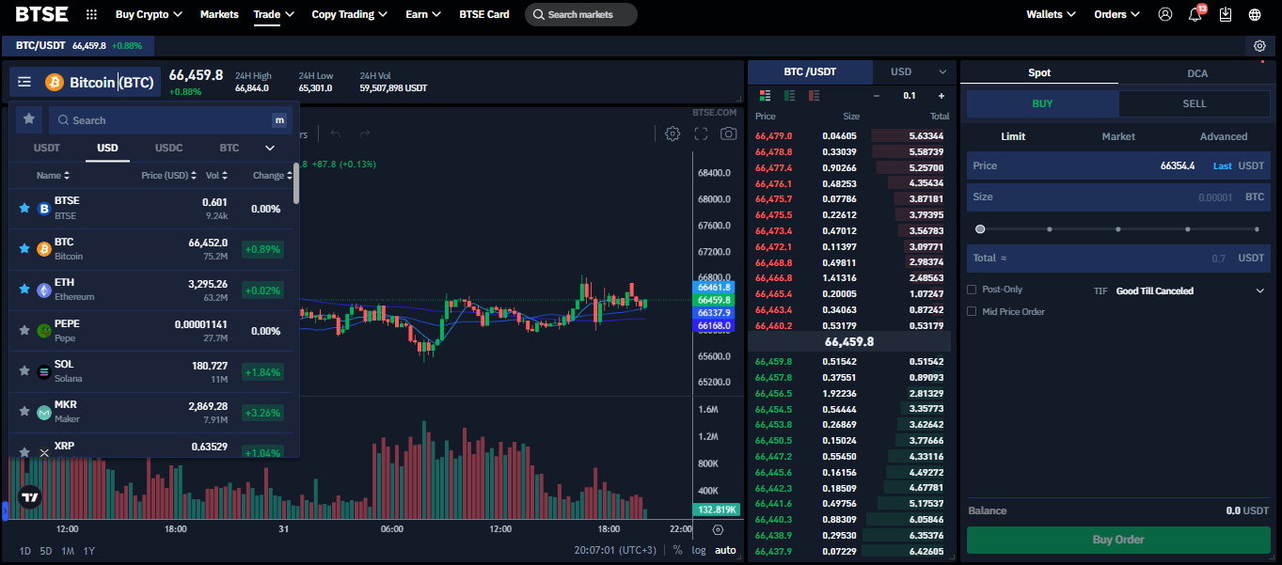Open the user account profile icon

tap(1165, 14)
